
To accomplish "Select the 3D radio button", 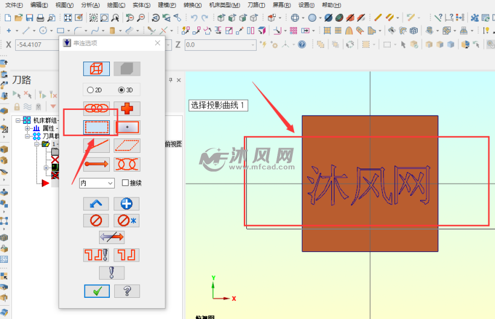I will pyautogui.click(x=121, y=90).
